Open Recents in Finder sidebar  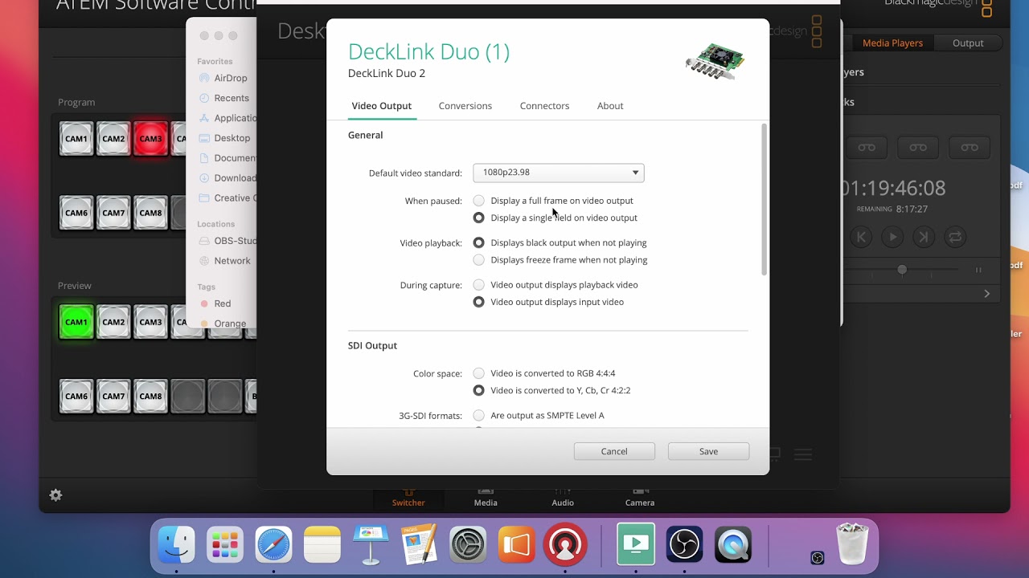point(223,98)
